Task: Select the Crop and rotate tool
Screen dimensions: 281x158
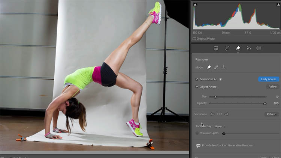Action: tap(227, 48)
